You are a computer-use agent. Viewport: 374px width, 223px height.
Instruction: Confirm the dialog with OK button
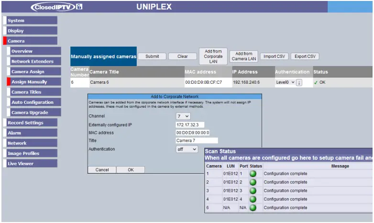pyautogui.click(x=131, y=170)
